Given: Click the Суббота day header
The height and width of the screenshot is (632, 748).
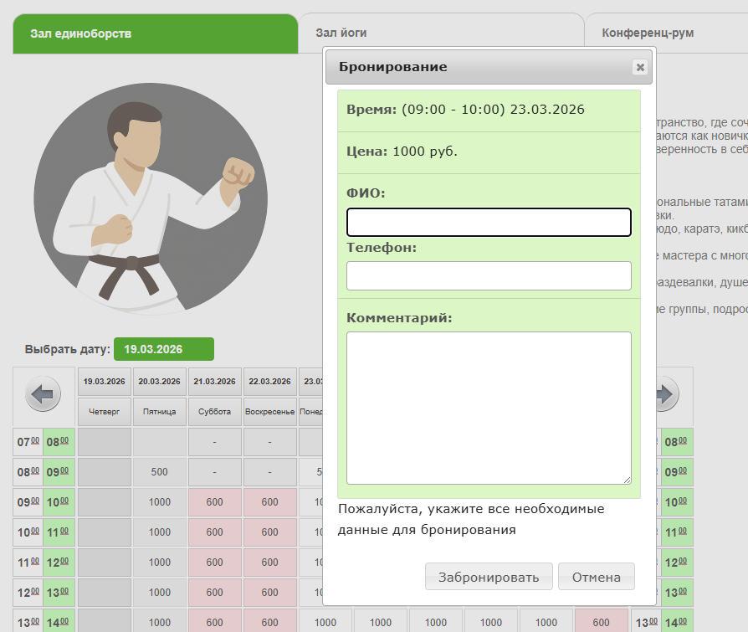Looking at the screenshot, I should 215,412.
